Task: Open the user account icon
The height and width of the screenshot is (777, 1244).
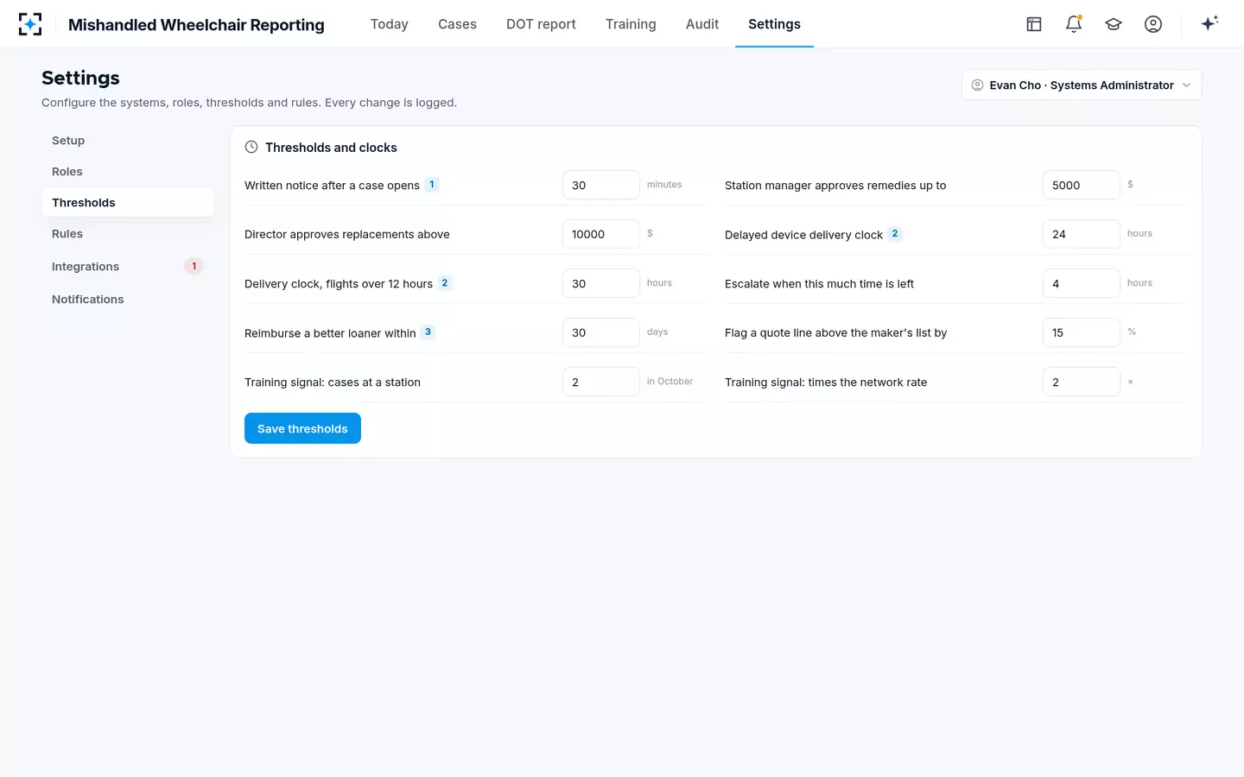Action: pyautogui.click(x=1153, y=24)
